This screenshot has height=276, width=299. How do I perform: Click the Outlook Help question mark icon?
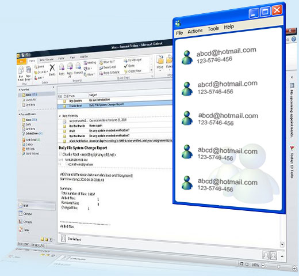point(293,39)
